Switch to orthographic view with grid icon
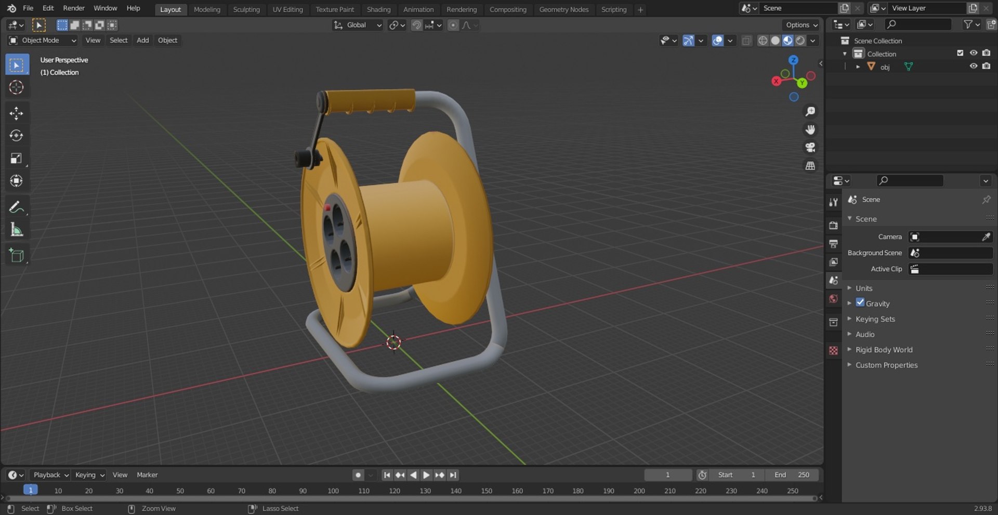This screenshot has height=515, width=998. point(810,166)
